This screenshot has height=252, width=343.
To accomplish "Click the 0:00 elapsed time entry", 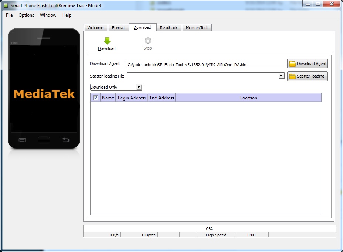I will coord(251,235).
